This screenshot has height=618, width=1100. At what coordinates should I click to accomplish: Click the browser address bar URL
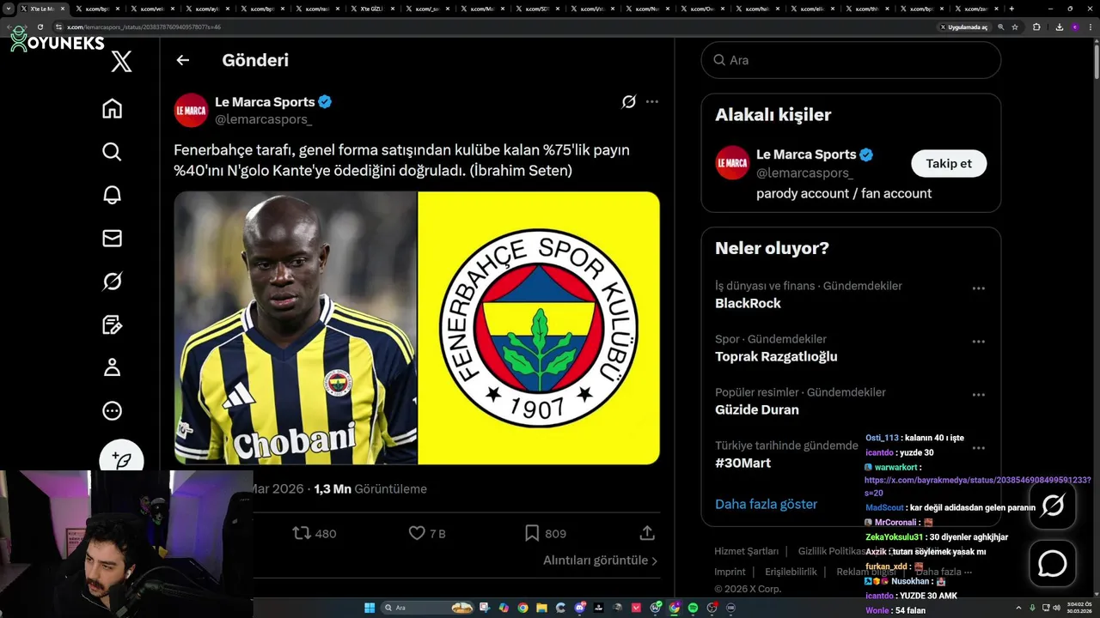click(144, 27)
